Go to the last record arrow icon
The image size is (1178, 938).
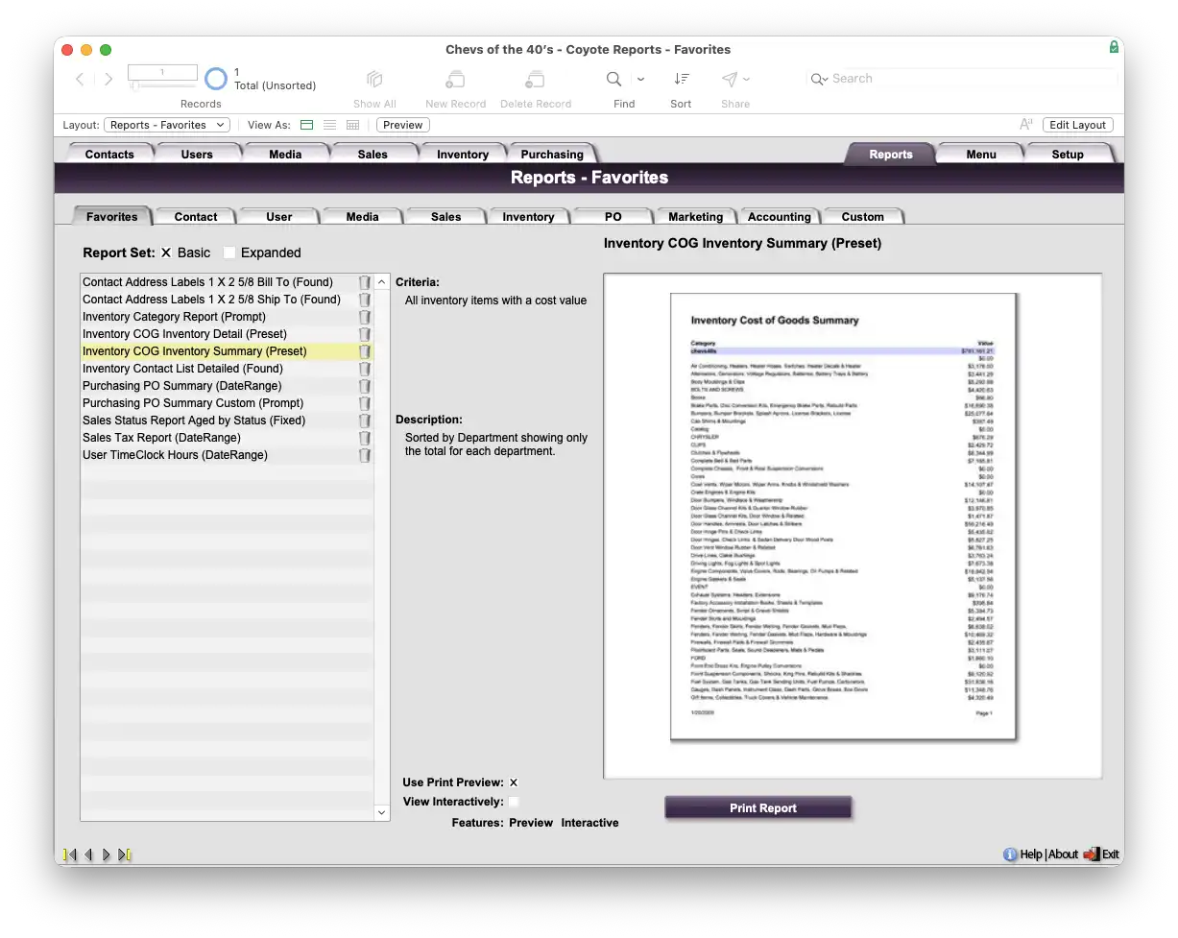[x=125, y=854]
